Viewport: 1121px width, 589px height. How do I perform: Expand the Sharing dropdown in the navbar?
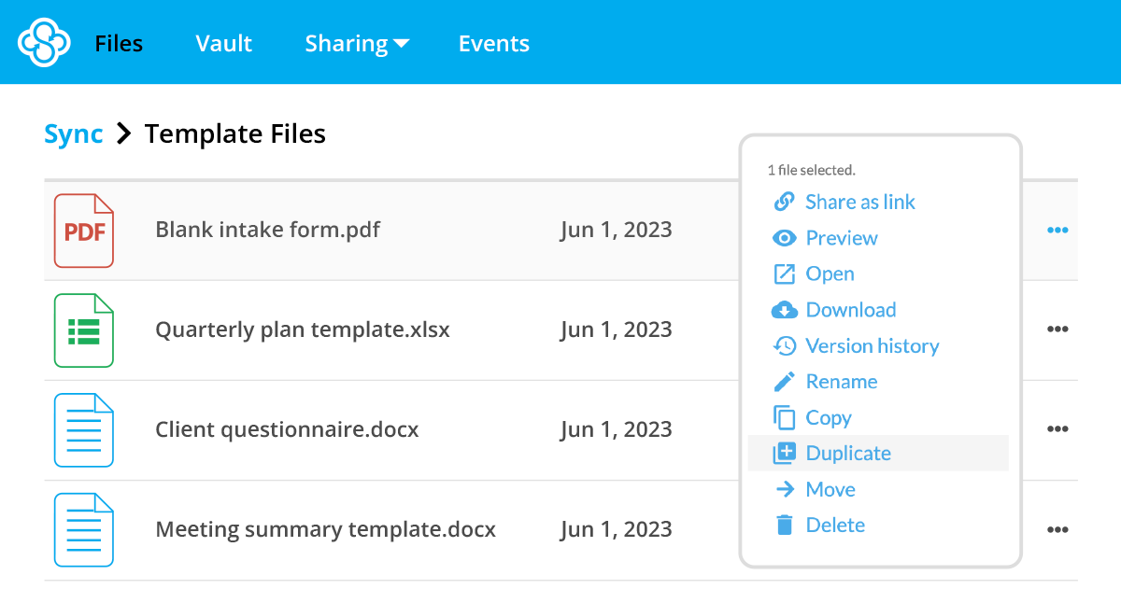[x=358, y=43]
